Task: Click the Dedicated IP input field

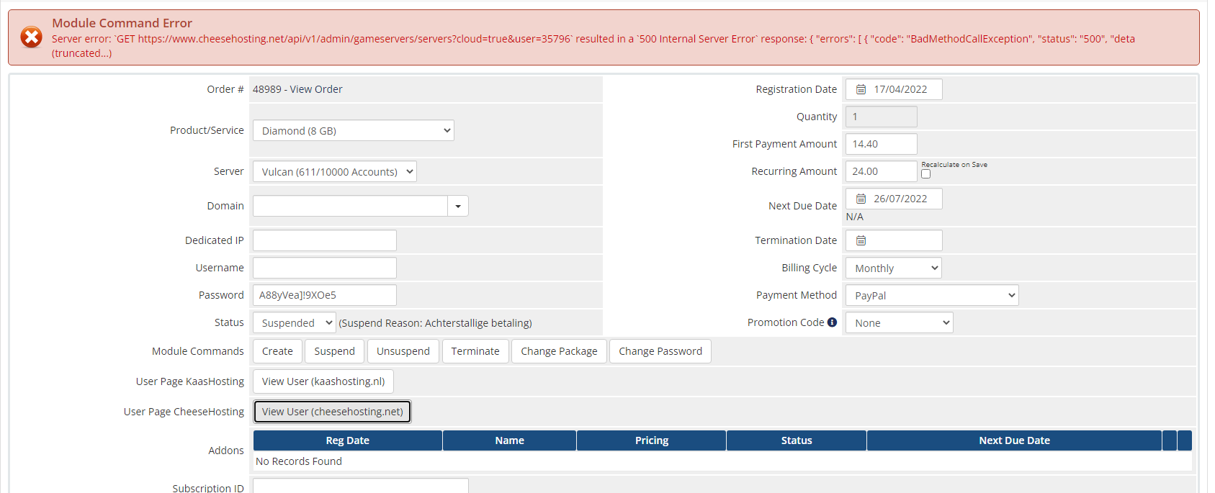Action: 324,240
